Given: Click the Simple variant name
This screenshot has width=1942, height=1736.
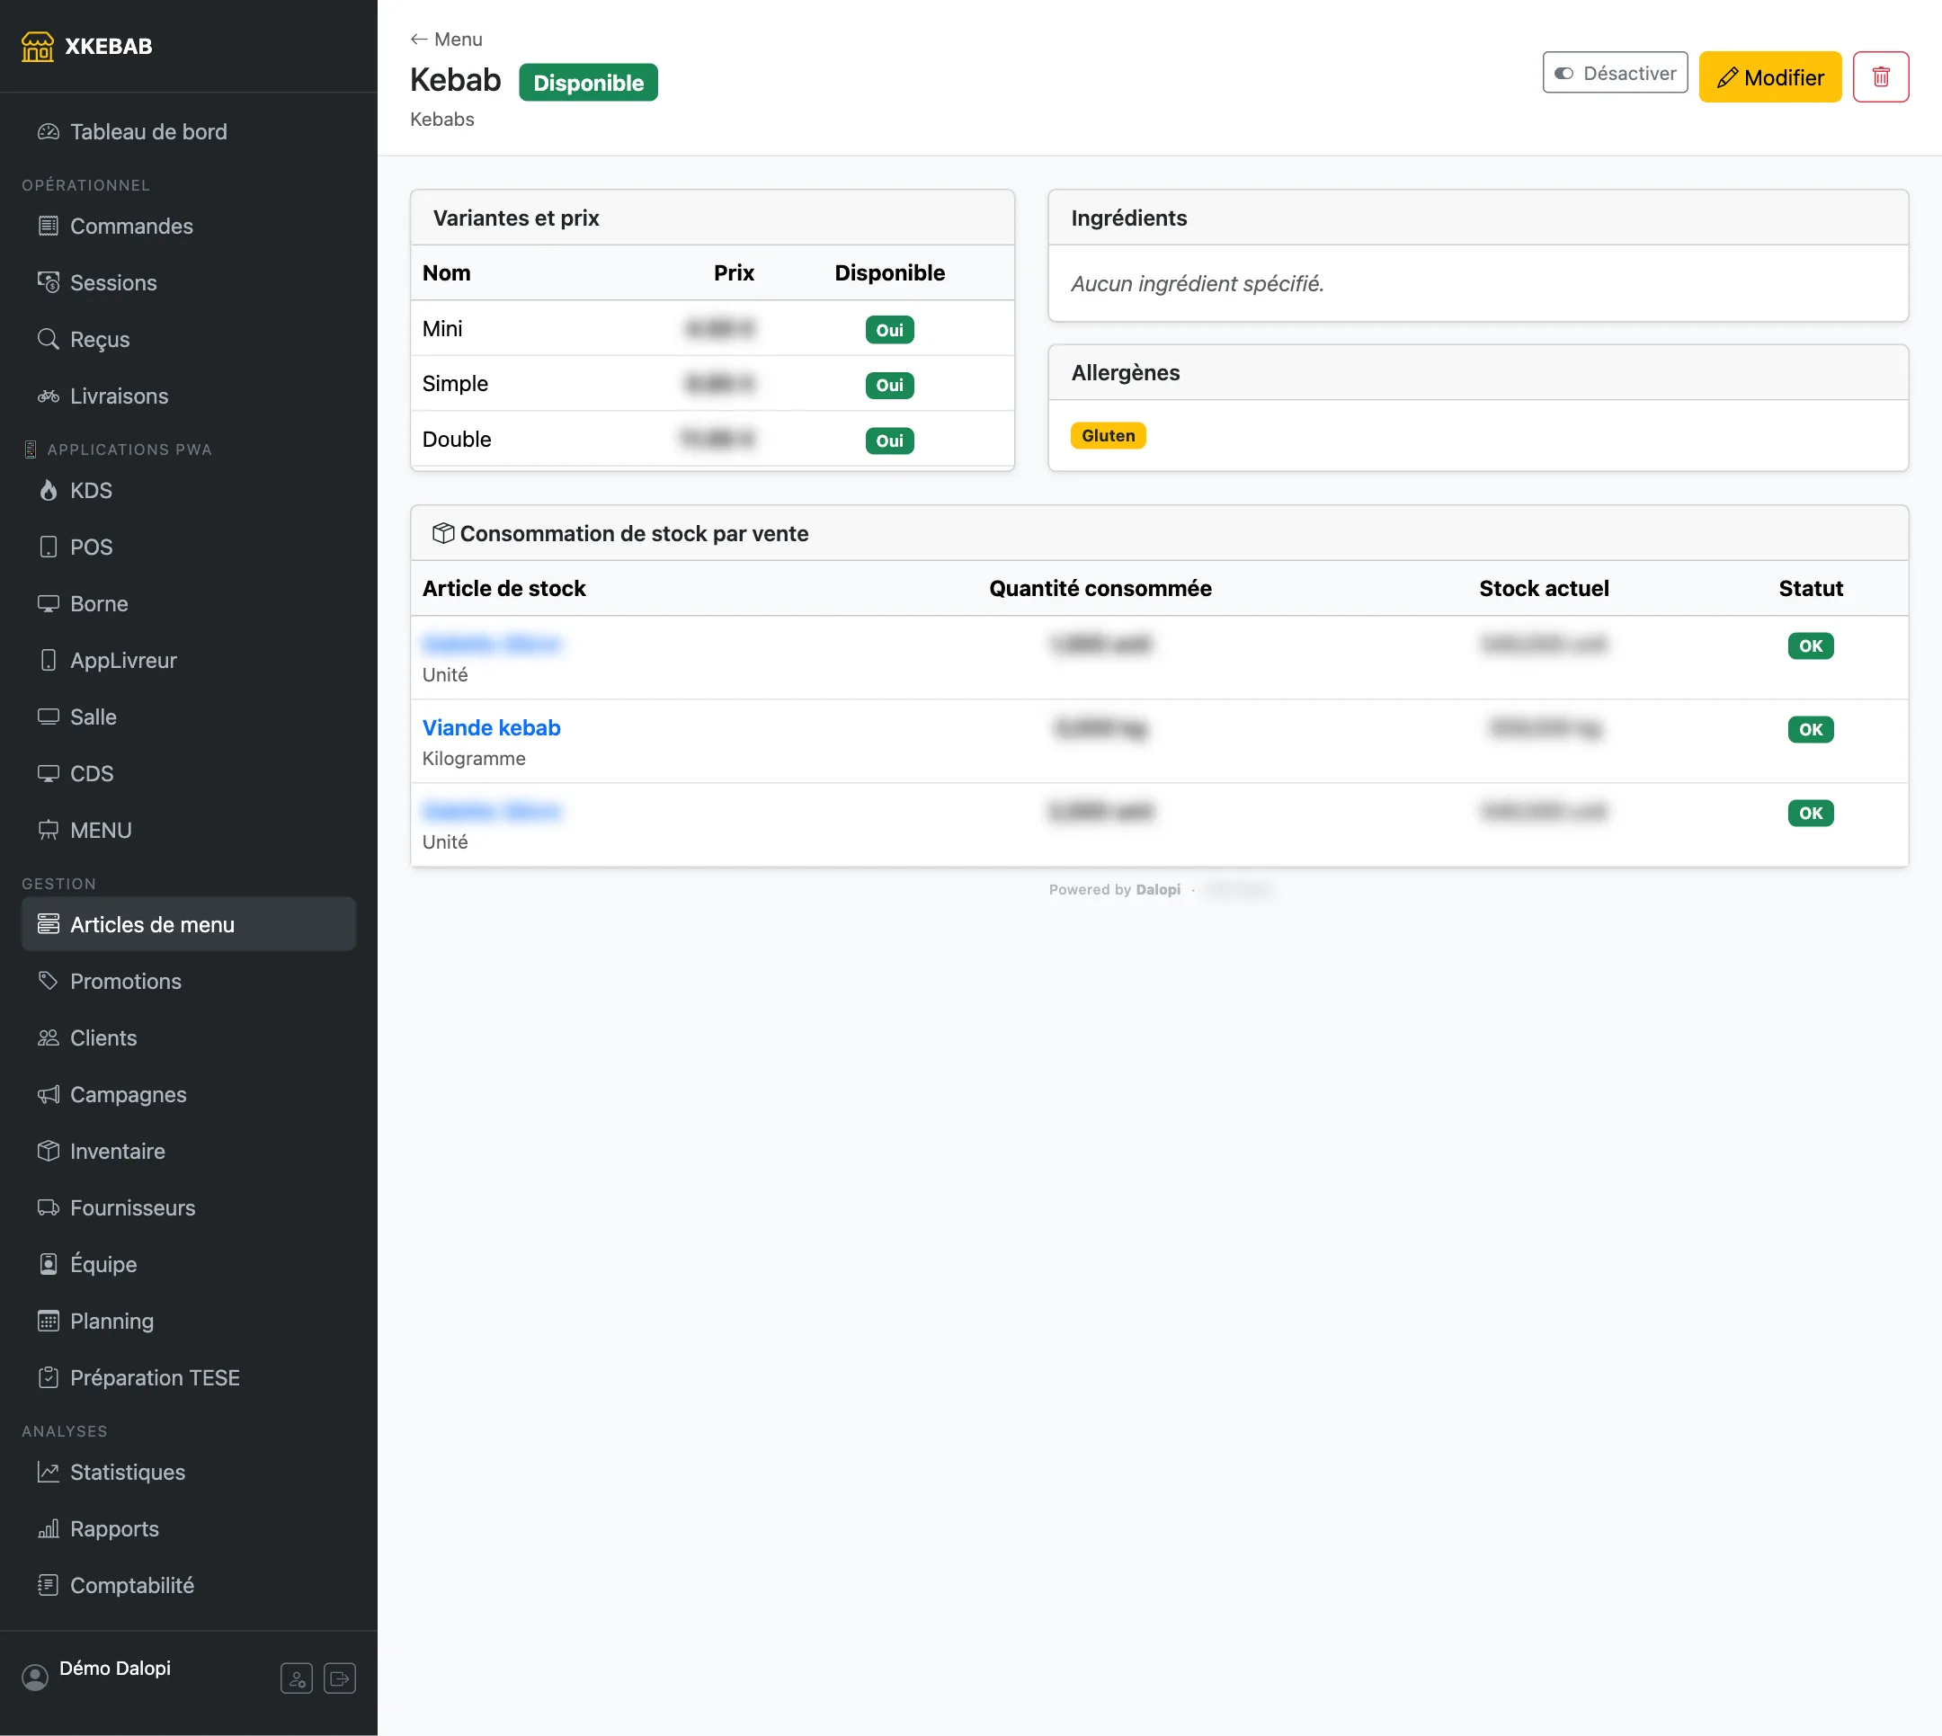Looking at the screenshot, I should 455,384.
